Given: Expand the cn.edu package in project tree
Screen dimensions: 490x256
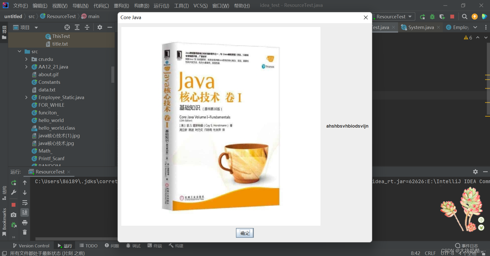Looking at the screenshot, I should click(26, 59).
